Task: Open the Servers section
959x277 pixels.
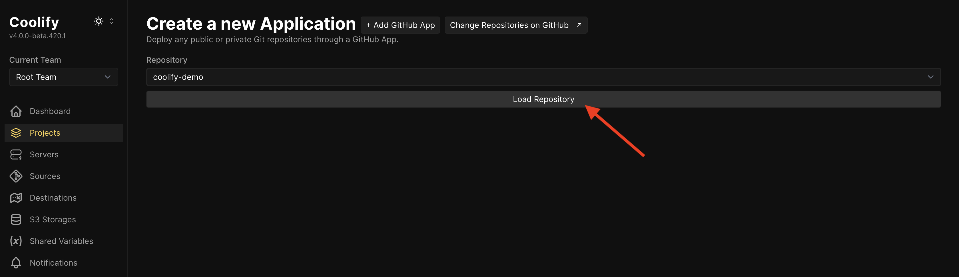Action: pyautogui.click(x=64, y=154)
